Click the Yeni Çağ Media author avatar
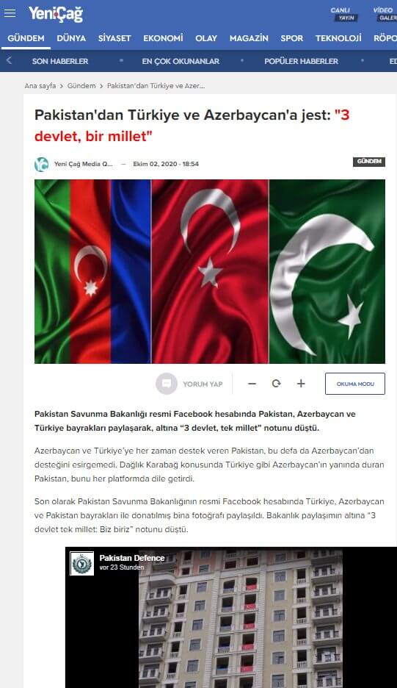397x688 pixels. [42, 164]
